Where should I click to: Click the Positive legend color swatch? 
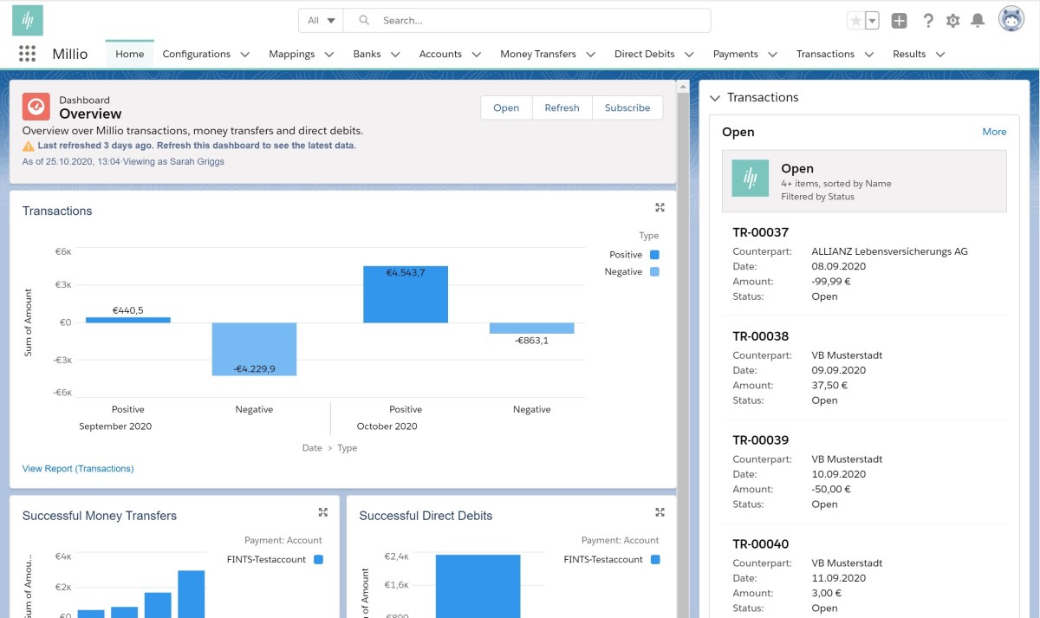click(x=654, y=255)
